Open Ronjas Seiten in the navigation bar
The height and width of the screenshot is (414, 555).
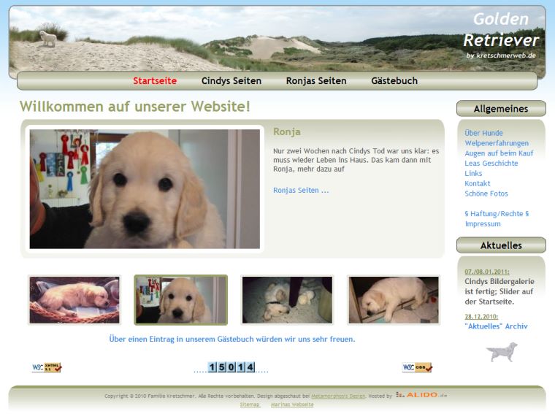tap(316, 81)
